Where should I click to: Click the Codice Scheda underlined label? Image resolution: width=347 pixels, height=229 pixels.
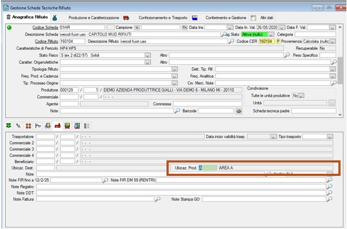click(x=45, y=27)
